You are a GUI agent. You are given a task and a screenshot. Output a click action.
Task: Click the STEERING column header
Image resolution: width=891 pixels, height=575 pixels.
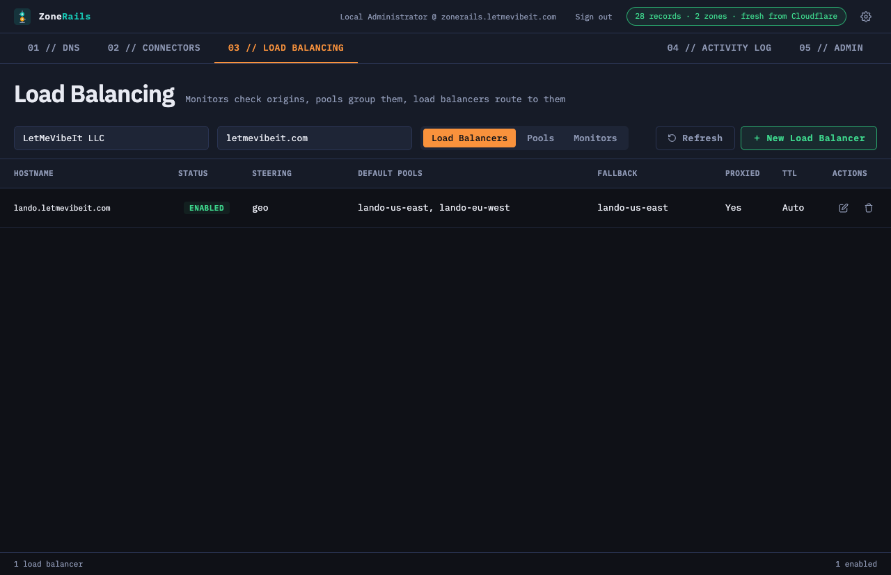[x=271, y=173]
